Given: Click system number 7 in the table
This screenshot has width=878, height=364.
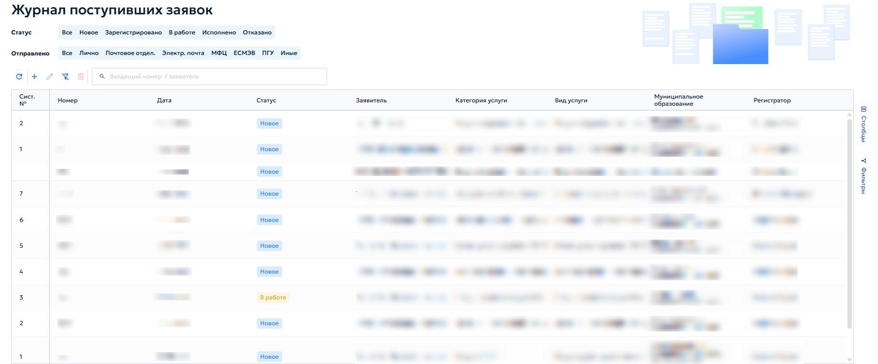Looking at the screenshot, I should point(21,194).
